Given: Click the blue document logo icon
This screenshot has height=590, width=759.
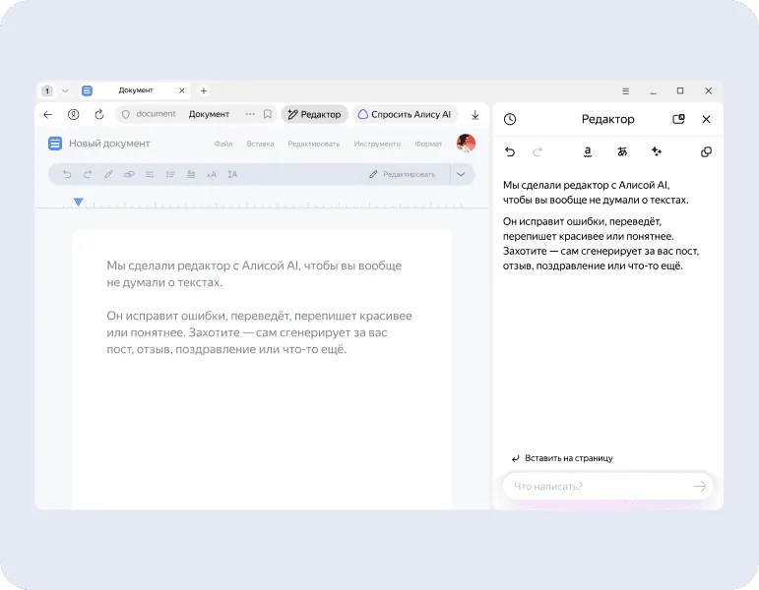Looking at the screenshot, I should pos(55,144).
